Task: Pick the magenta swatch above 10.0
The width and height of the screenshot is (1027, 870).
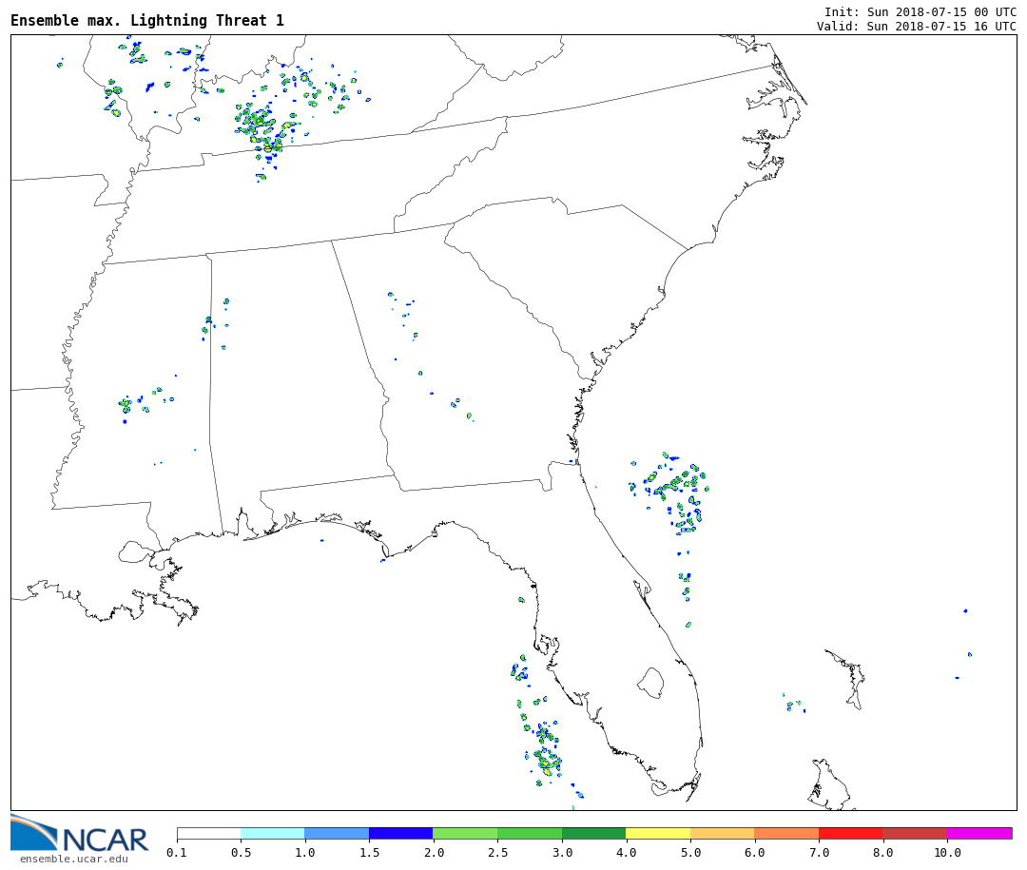Action: (979, 833)
